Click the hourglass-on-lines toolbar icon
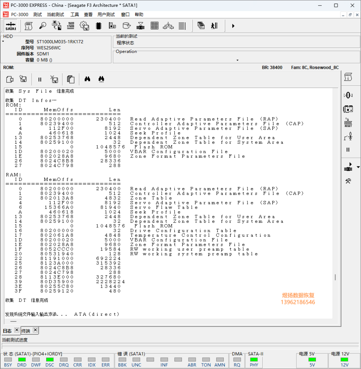 click(x=141, y=26)
